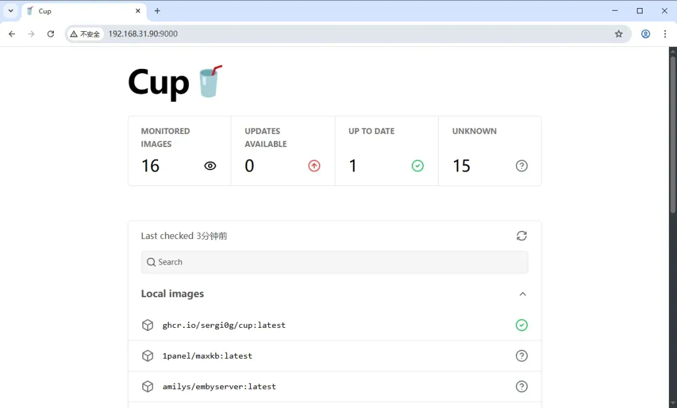Viewport: 677px width, 408px height.
Task: Select the Cup browser tab
Action: coord(84,11)
